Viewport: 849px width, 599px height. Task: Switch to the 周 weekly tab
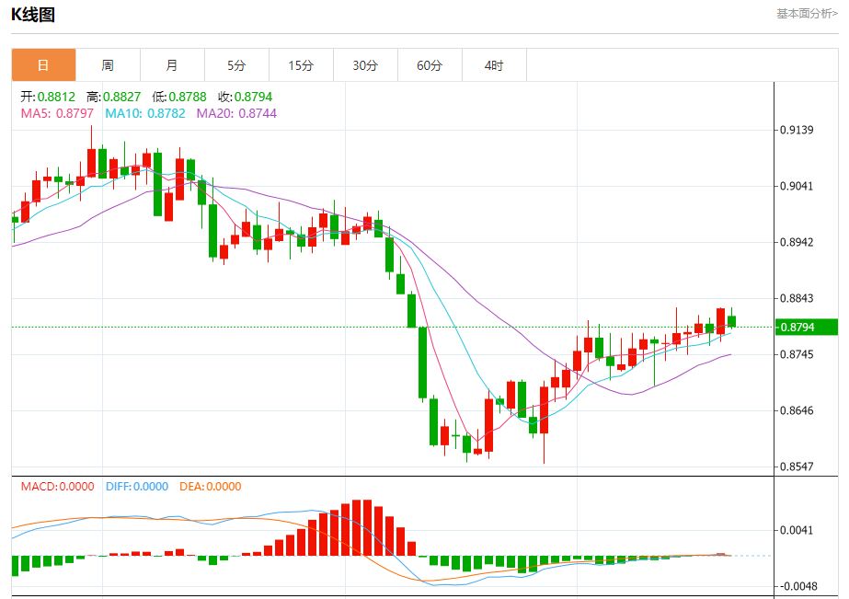tap(108, 65)
